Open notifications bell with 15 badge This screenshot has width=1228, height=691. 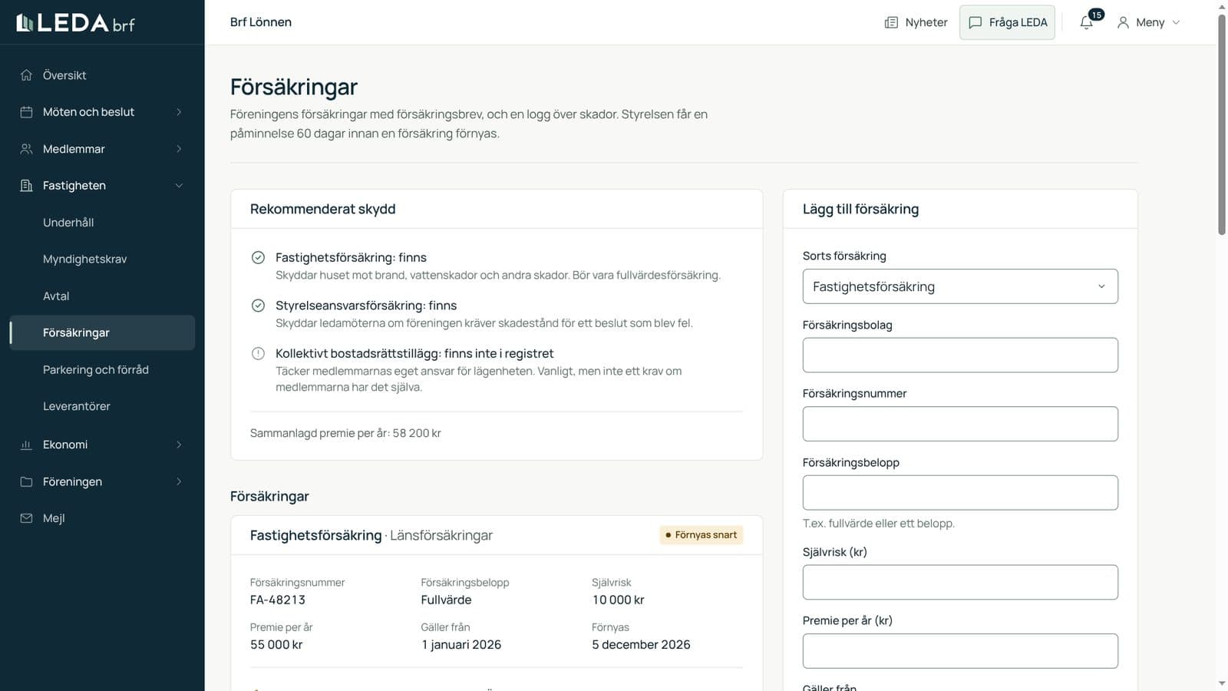click(1090, 21)
